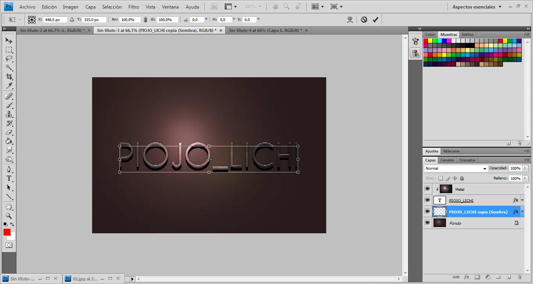
Task: Switch to the Canales tab
Action: click(447, 160)
